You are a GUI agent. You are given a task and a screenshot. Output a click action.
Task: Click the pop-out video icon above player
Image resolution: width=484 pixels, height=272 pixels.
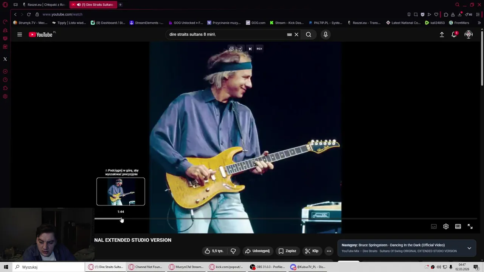pyautogui.click(x=231, y=49)
